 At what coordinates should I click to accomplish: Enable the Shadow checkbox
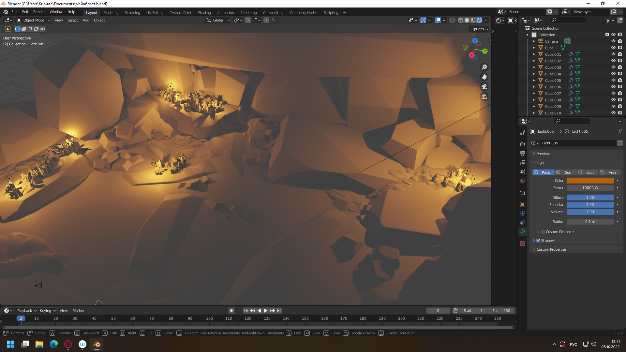click(x=538, y=241)
